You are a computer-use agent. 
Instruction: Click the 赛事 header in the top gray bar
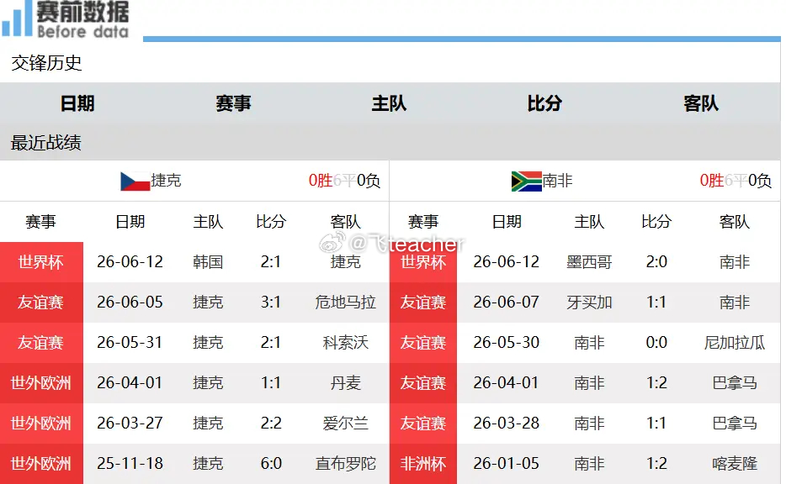[x=233, y=103]
